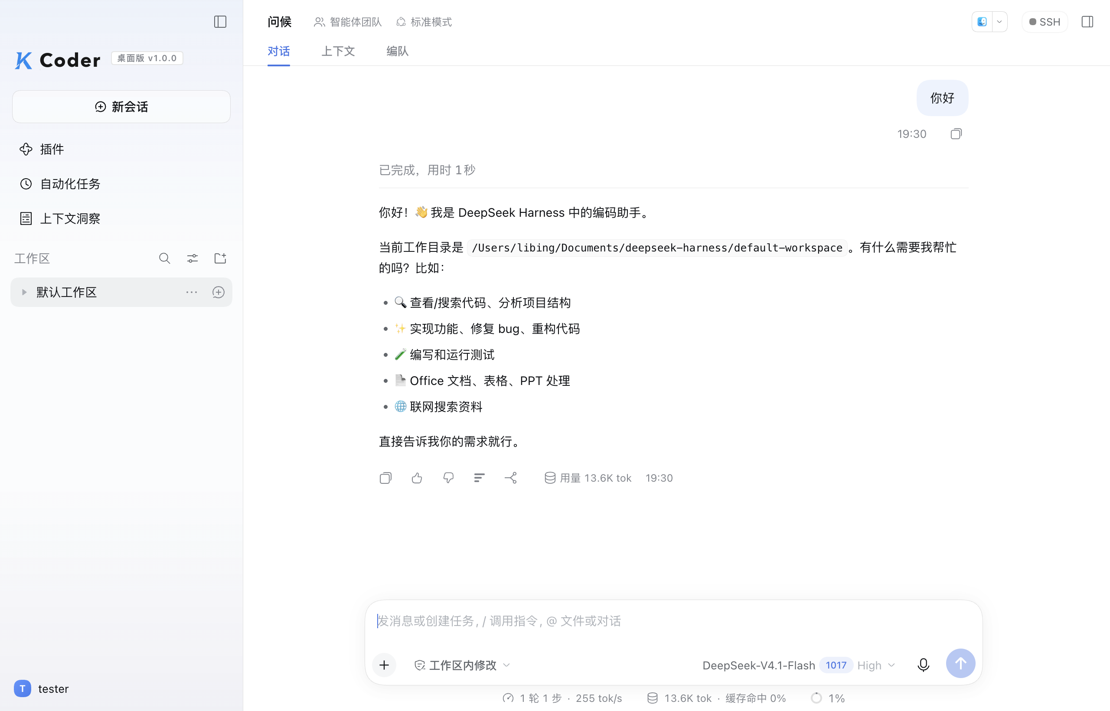Click the 1% context usage indicator
This screenshot has height=711, width=1110.
tap(828, 698)
